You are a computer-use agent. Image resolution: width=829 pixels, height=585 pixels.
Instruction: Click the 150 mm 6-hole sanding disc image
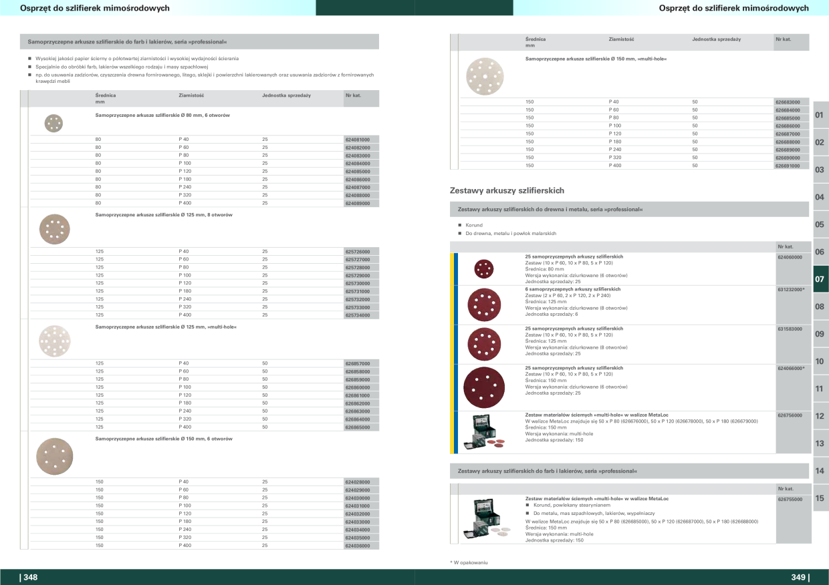click(54, 456)
